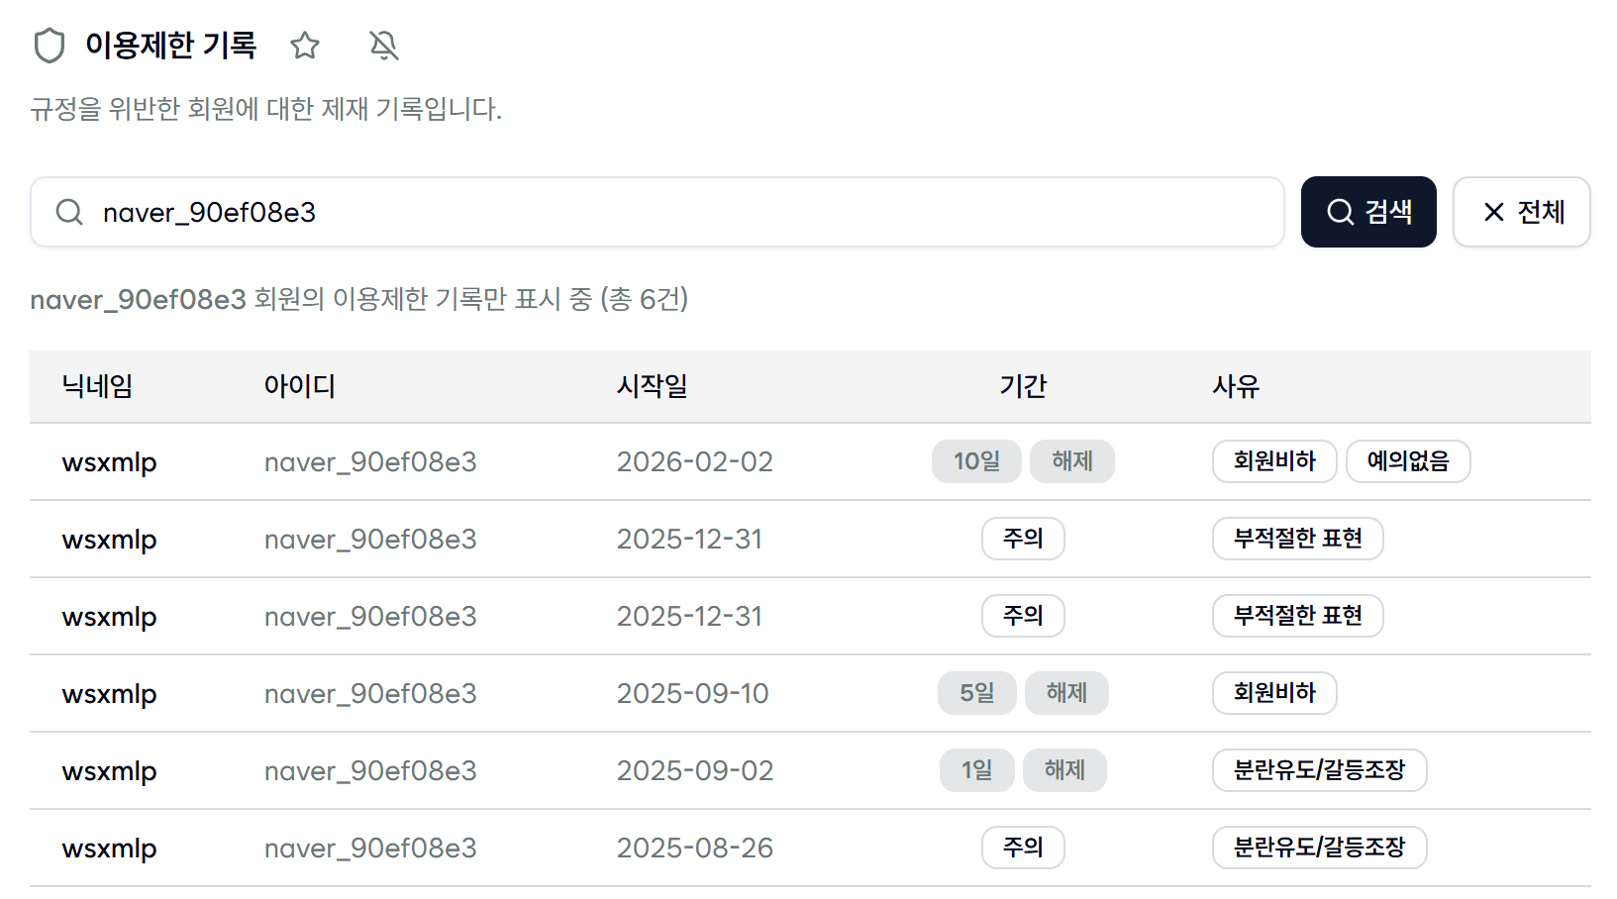Click wsxmlp nickname in 2026-02-02 row

coord(109,462)
